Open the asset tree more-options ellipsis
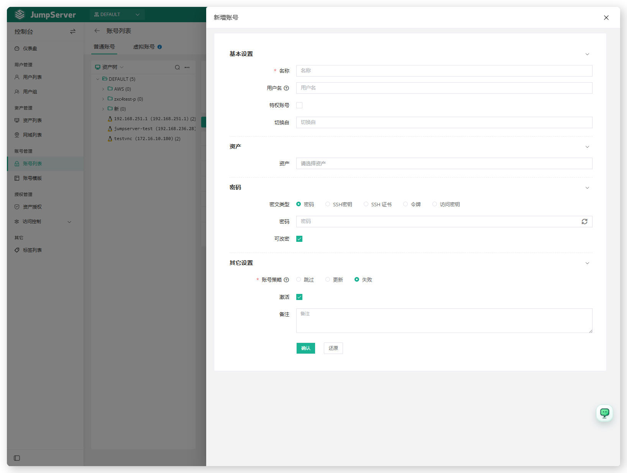 [187, 67]
